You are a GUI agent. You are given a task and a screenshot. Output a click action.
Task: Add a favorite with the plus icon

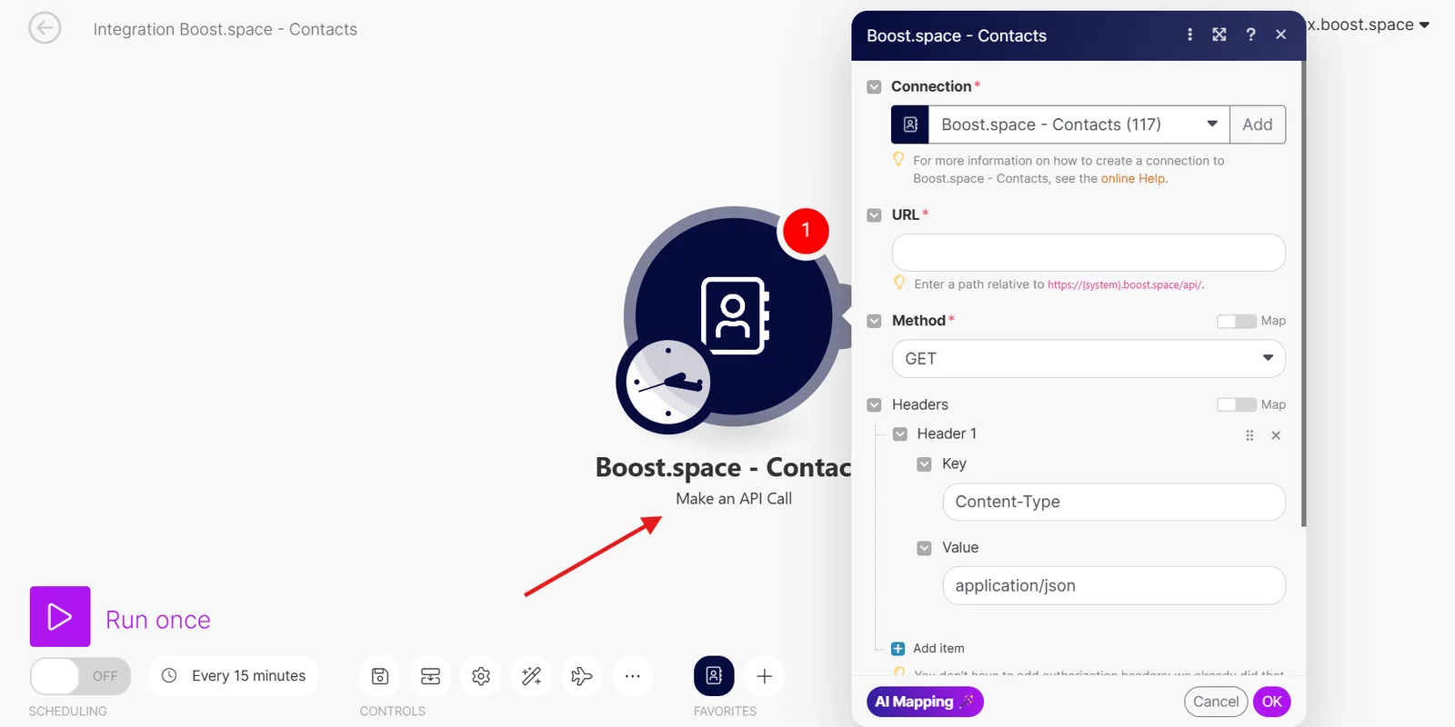[x=765, y=676]
